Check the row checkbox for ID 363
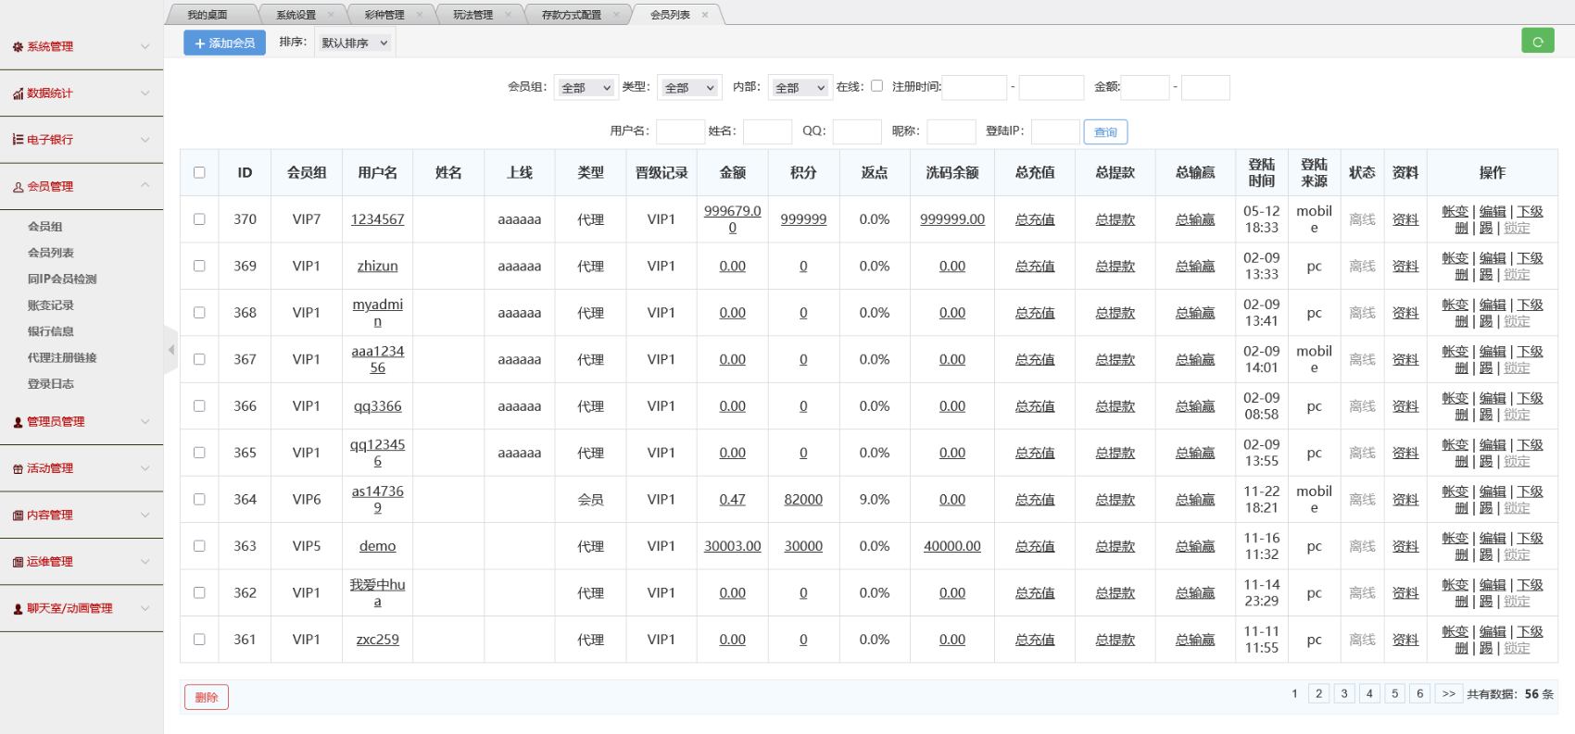The image size is (1575, 734). [199, 546]
